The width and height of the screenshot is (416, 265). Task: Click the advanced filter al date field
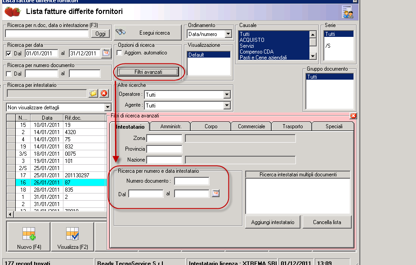[192, 194]
